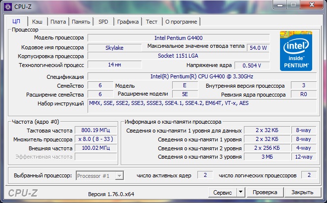Image resolution: width=327 pixels, height=203 pixels.
Task: Click the empty Эффективная частота field
Action: coord(95,157)
